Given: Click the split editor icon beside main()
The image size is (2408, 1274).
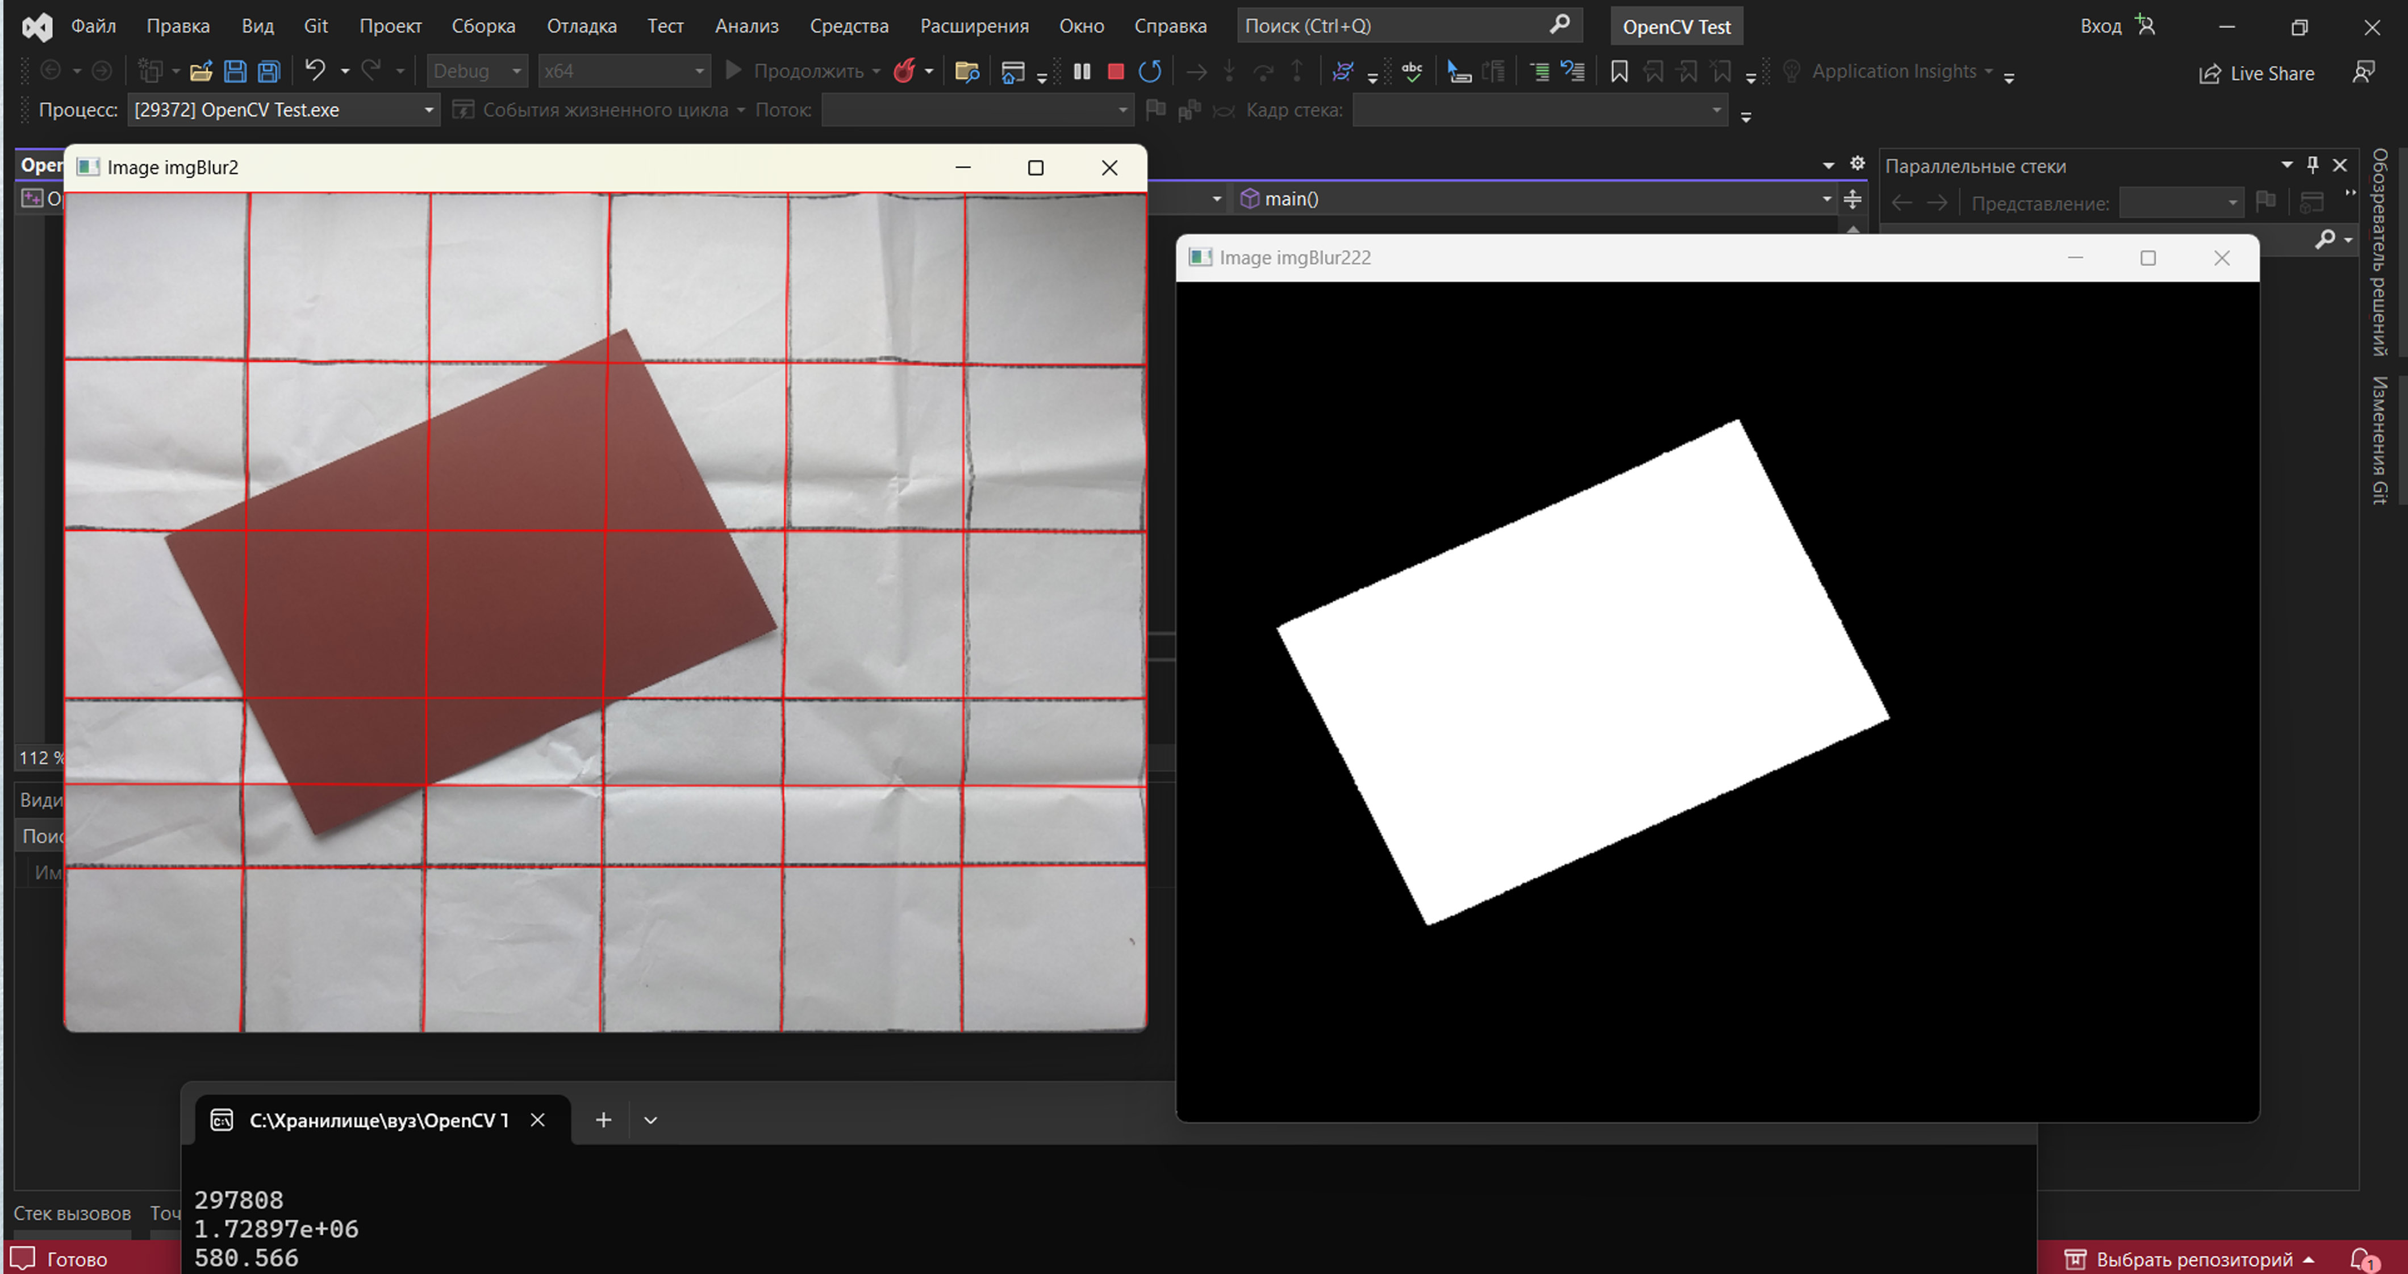Looking at the screenshot, I should [1853, 199].
